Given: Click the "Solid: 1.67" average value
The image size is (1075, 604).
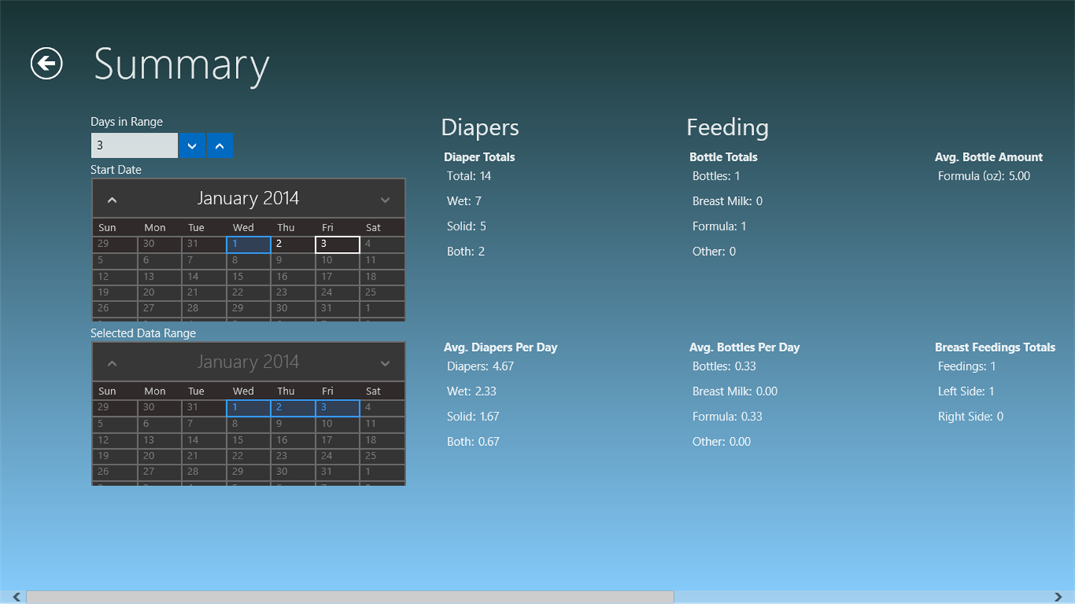Looking at the screenshot, I should coord(473,417).
